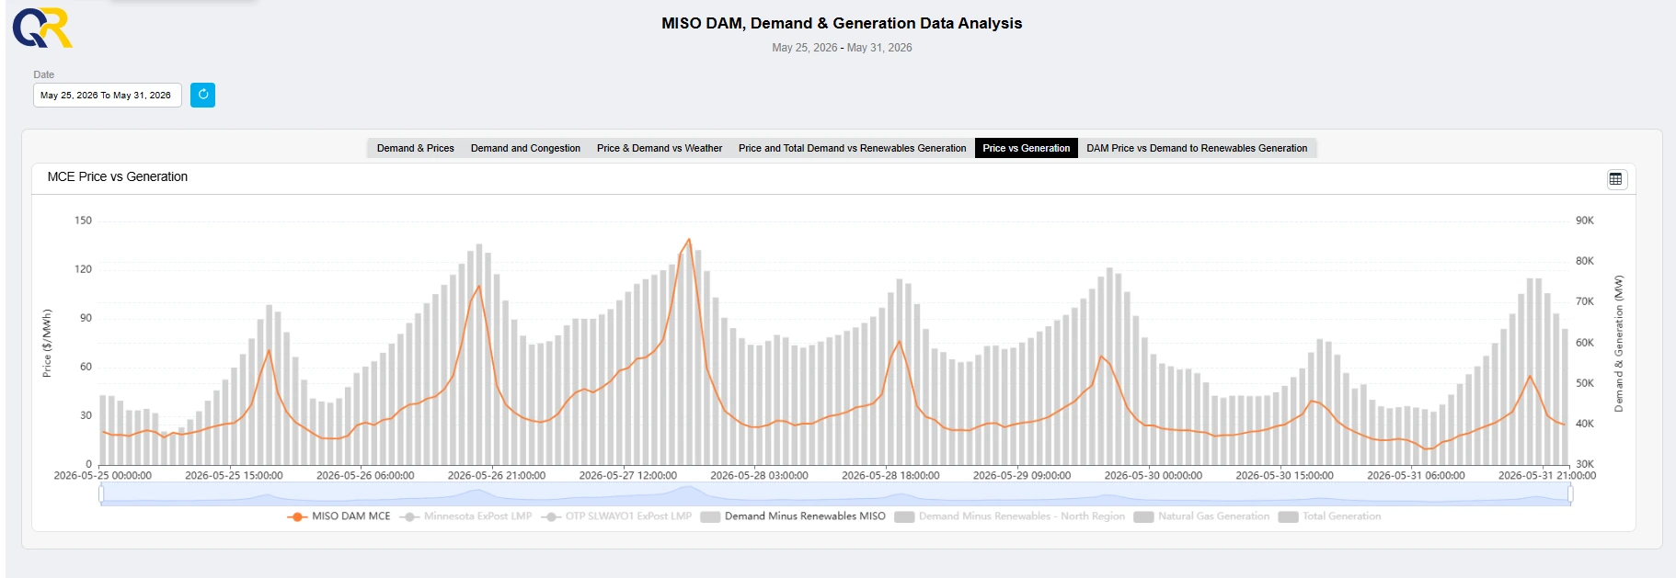Toggle Natural Gas Generation legend series
1676x578 pixels.
point(1201,516)
